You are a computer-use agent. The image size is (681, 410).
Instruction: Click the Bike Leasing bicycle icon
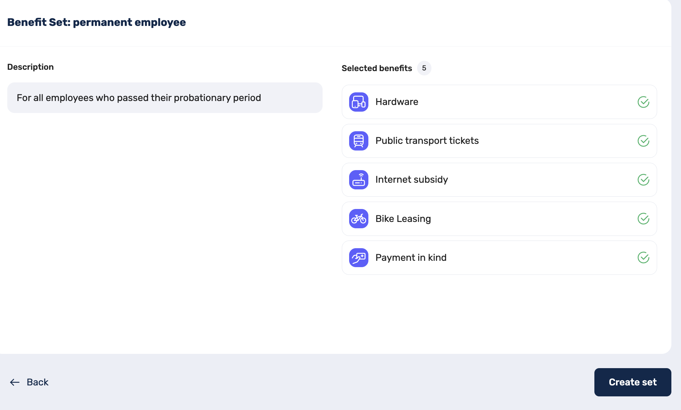(358, 219)
